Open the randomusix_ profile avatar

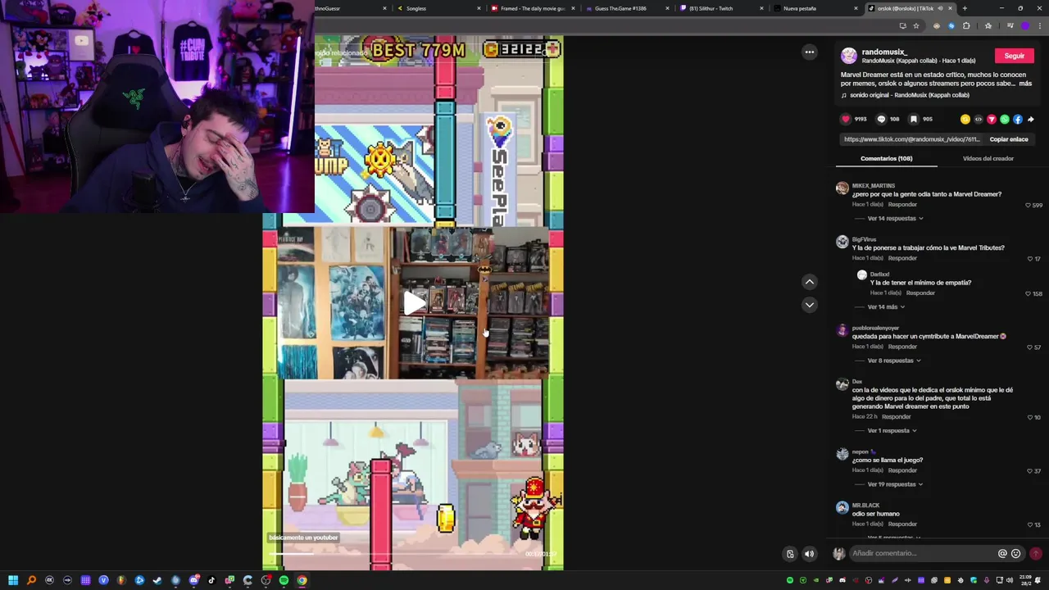pyautogui.click(x=849, y=56)
